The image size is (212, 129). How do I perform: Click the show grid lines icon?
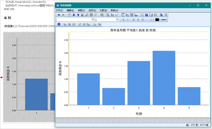pyautogui.click(x=142, y=15)
